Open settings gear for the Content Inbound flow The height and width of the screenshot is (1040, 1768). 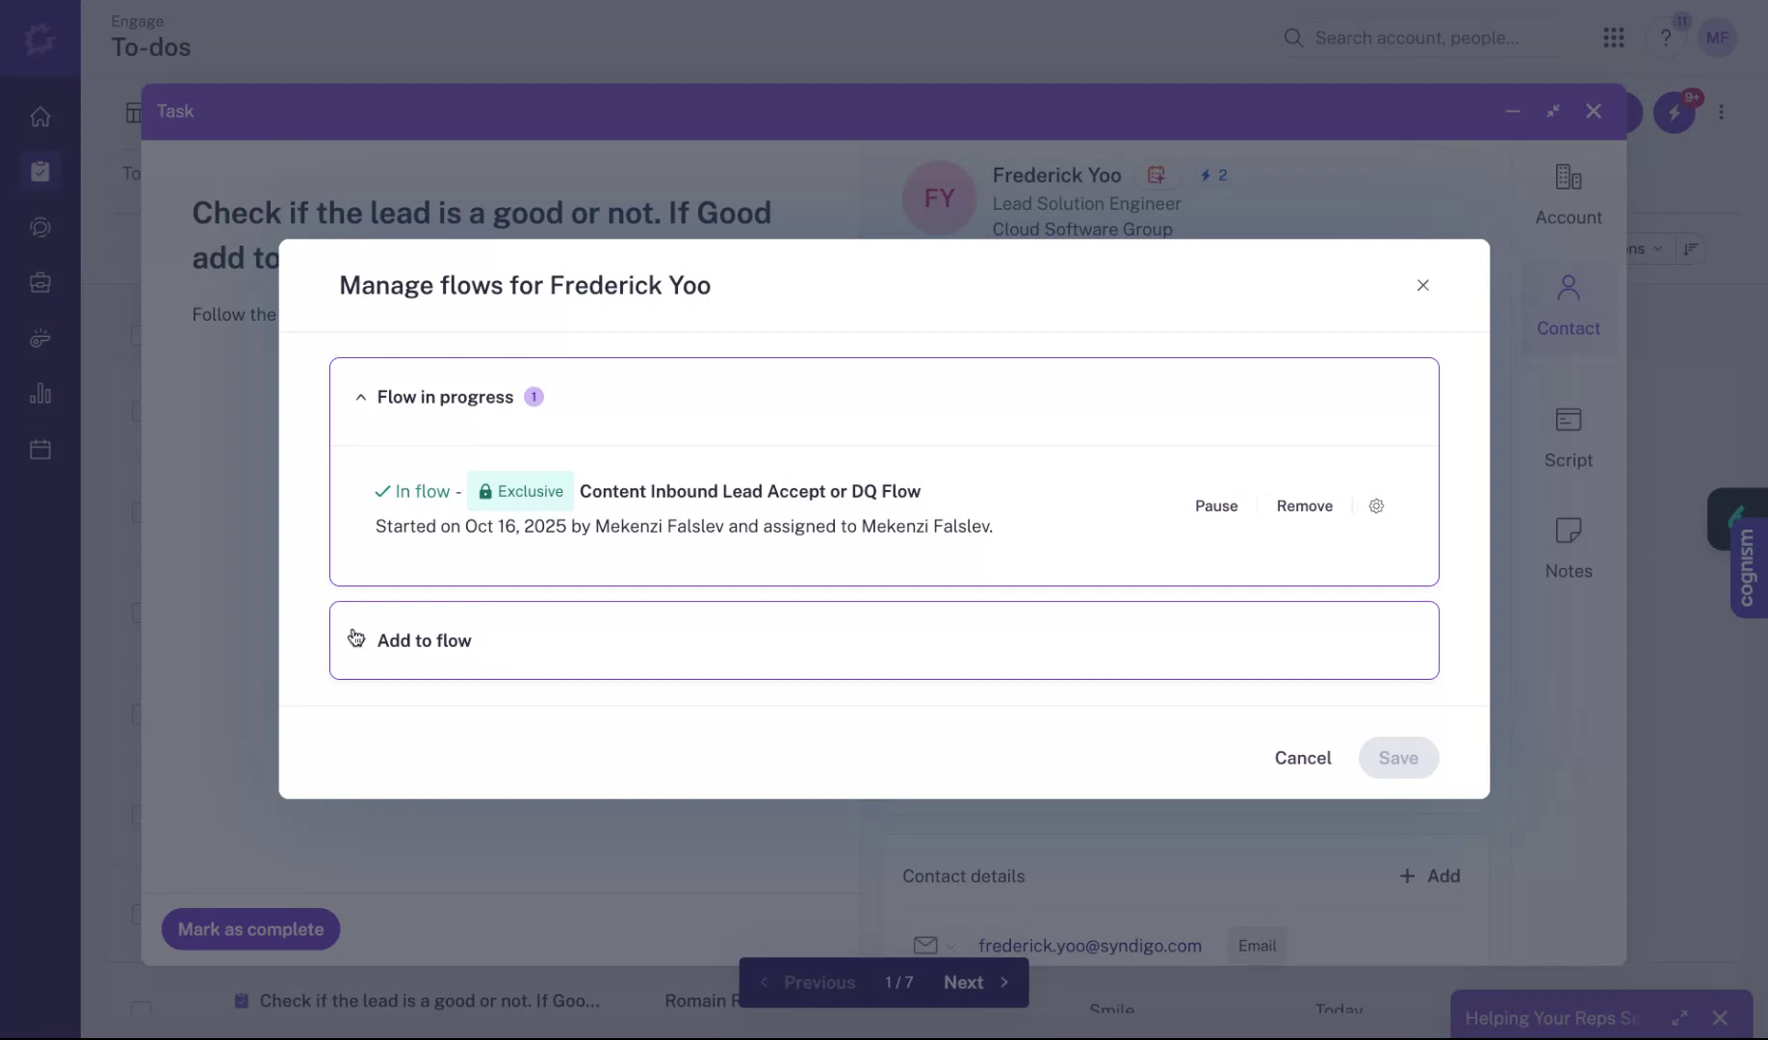[1375, 506]
